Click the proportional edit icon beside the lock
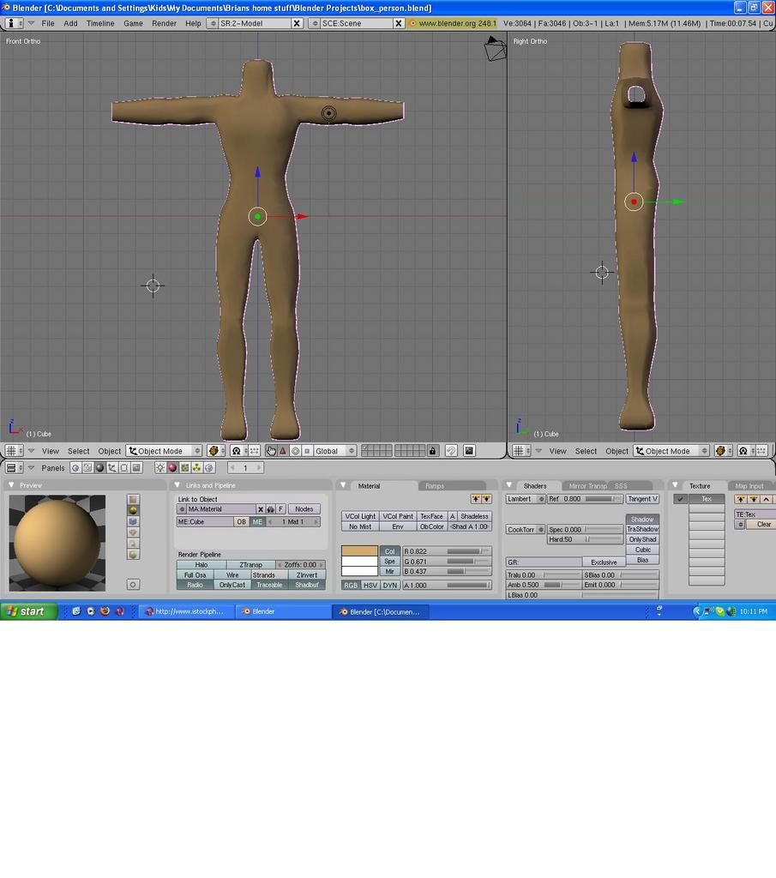 451,451
